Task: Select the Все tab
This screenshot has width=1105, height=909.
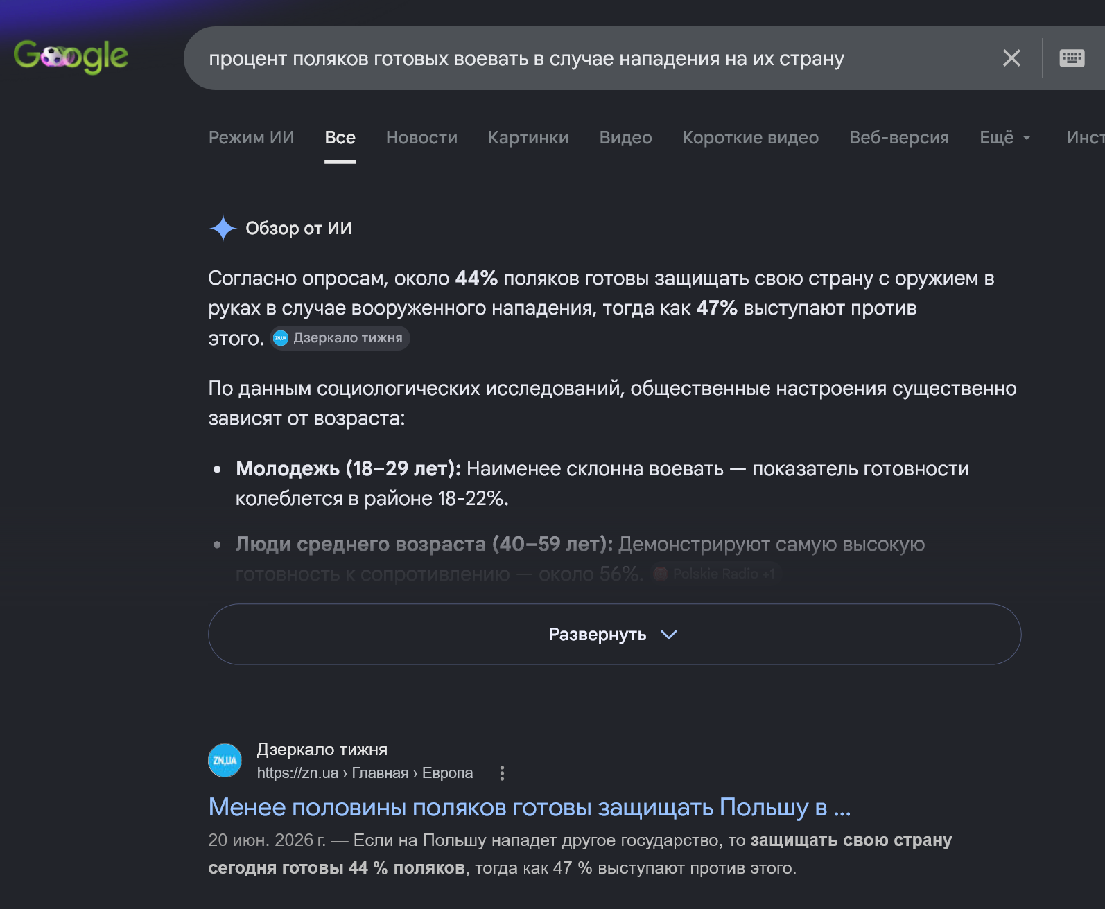Action: [x=340, y=137]
